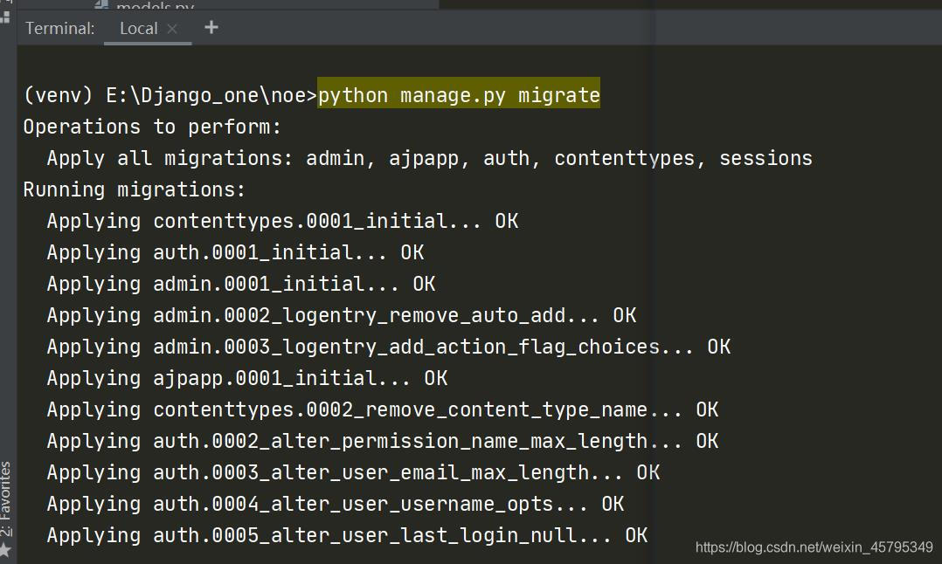Click admin.0001_initial output line

coord(241,284)
